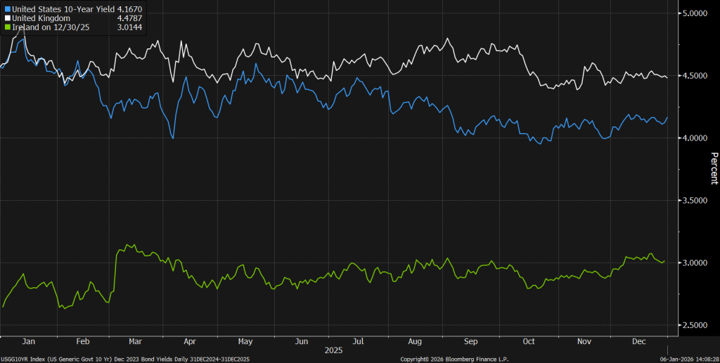Select the Apr label on time axis

coord(189,341)
